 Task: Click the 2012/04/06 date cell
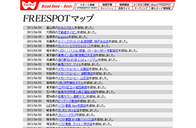(34, 55)
